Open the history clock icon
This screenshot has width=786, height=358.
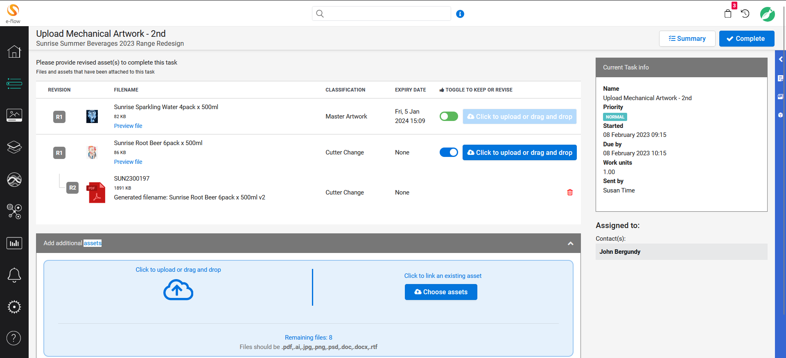click(745, 13)
